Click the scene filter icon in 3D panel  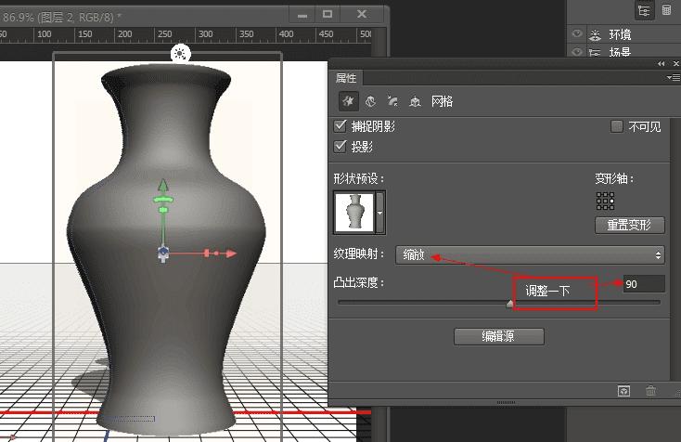[644, 9]
